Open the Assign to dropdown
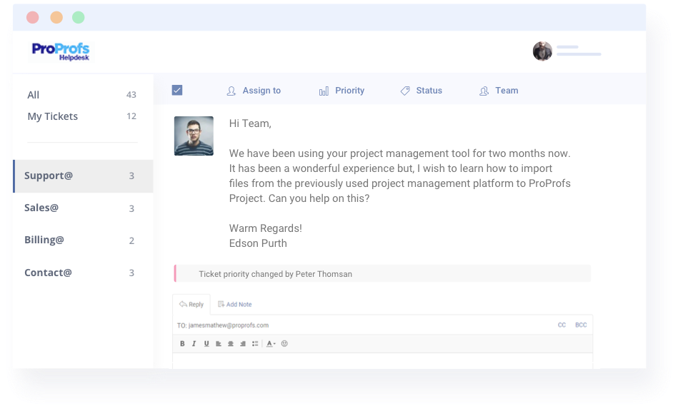 254,91
